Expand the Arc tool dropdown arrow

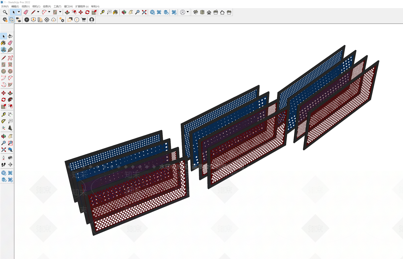point(49,12)
